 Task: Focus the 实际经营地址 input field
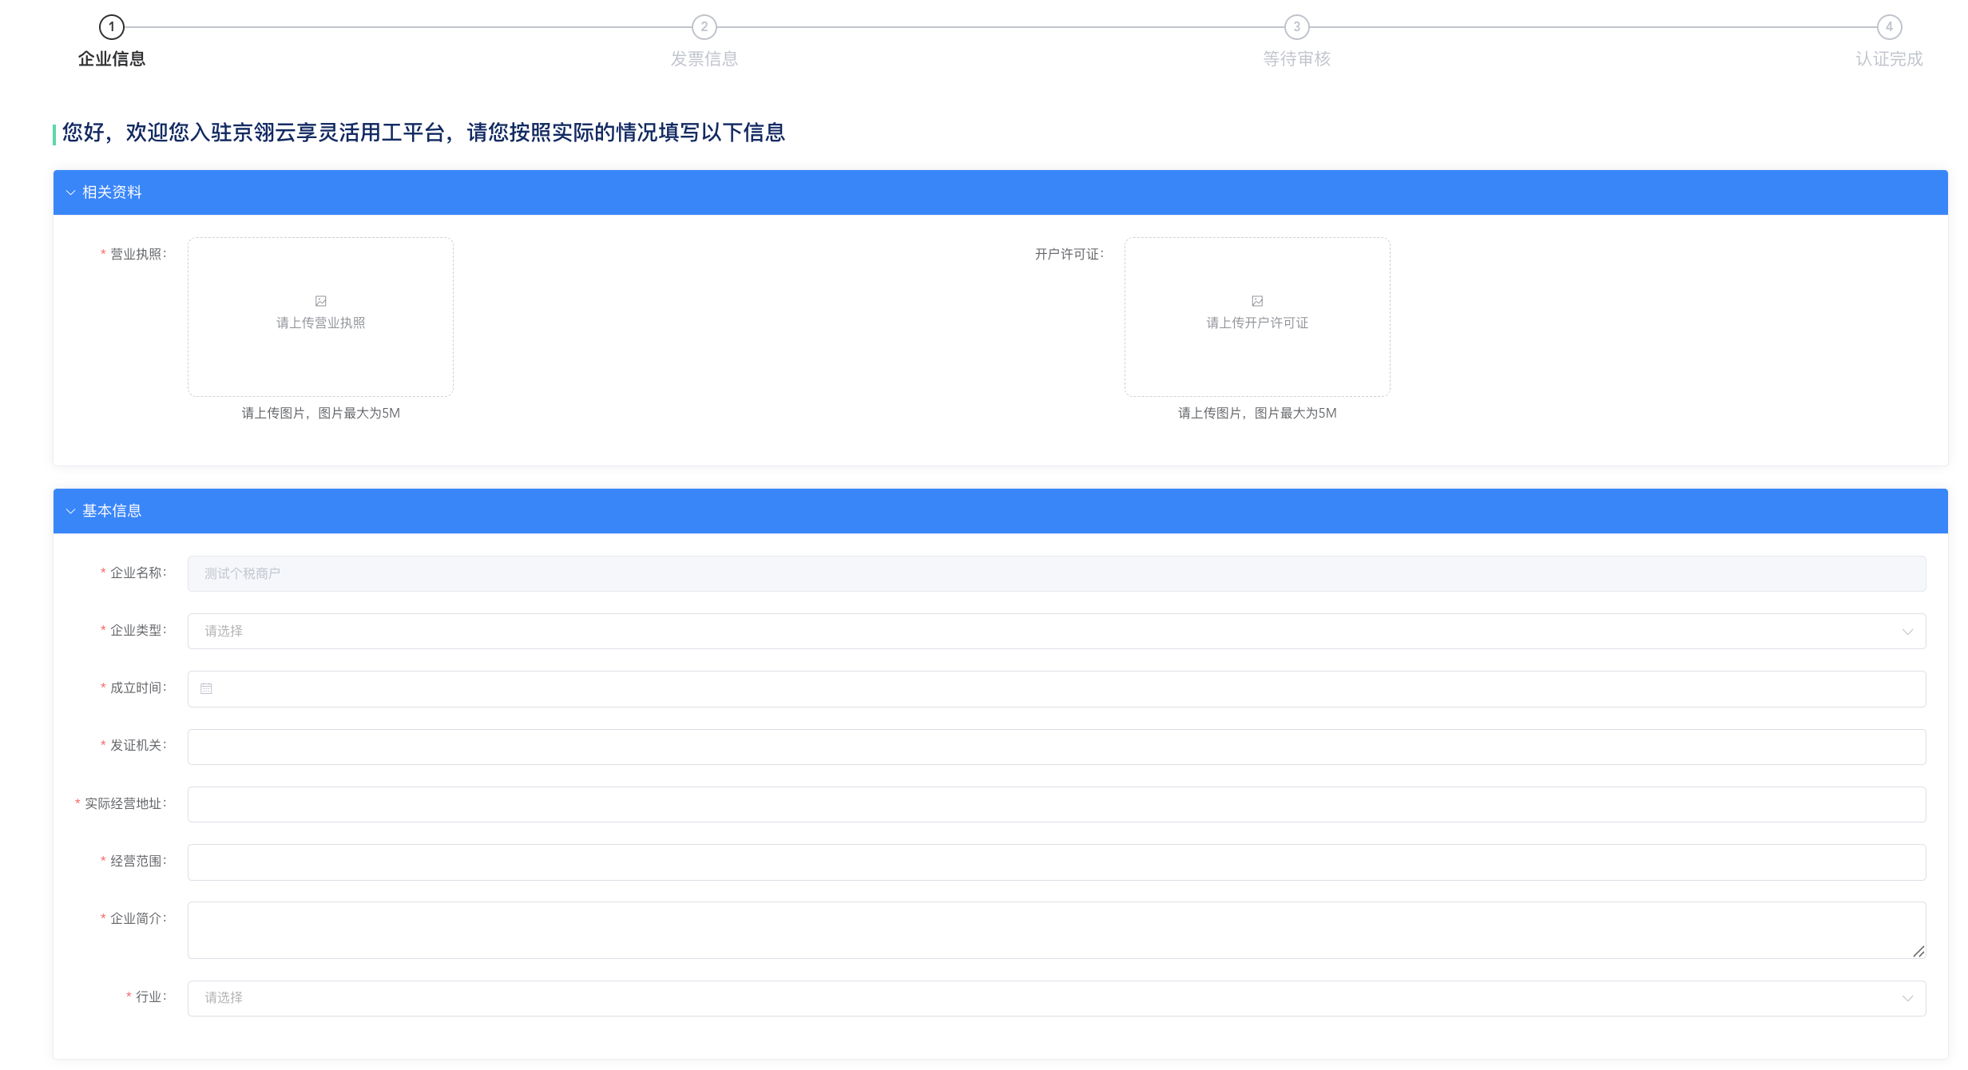tap(1056, 804)
